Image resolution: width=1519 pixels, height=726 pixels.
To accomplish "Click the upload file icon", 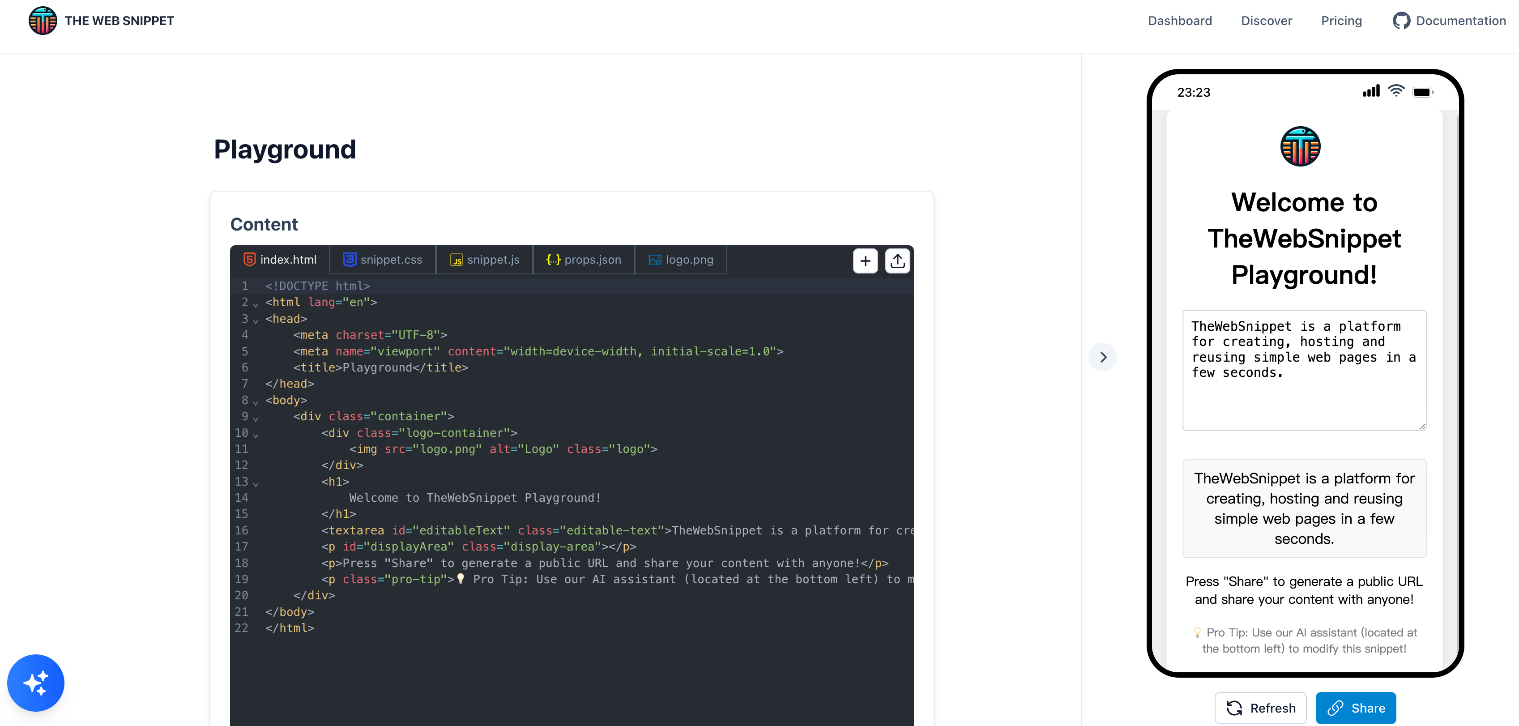I will [x=897, y=261].
